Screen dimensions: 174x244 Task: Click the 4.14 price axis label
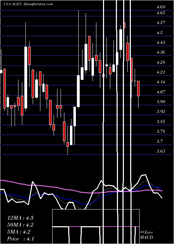pos(161,82)
